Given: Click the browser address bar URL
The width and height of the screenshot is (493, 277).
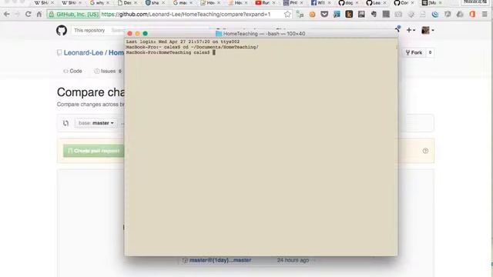Looking at the screenshot, I should tap(186, 14).
